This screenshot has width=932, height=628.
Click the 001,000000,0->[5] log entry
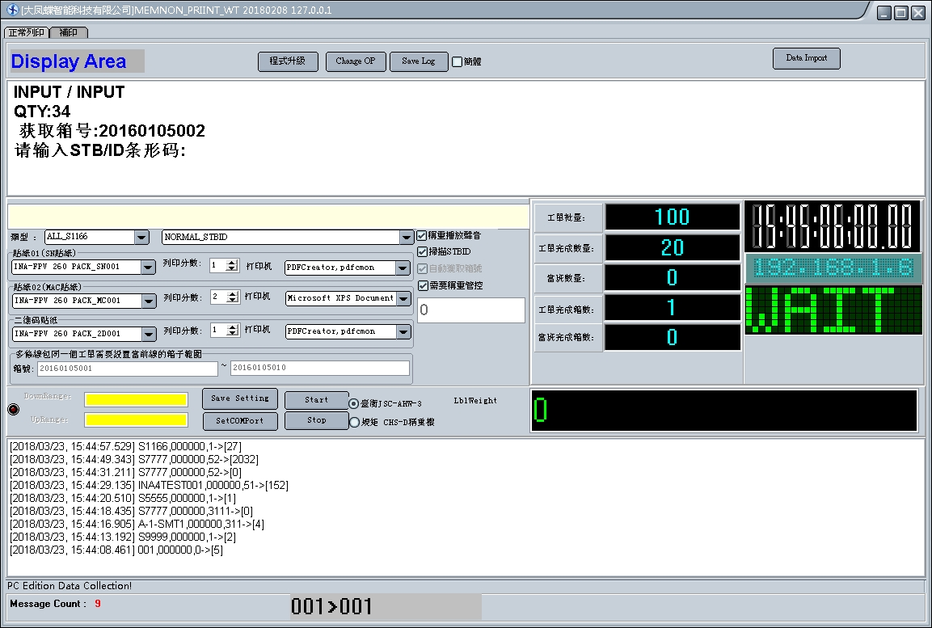click(x=116, y=550)
